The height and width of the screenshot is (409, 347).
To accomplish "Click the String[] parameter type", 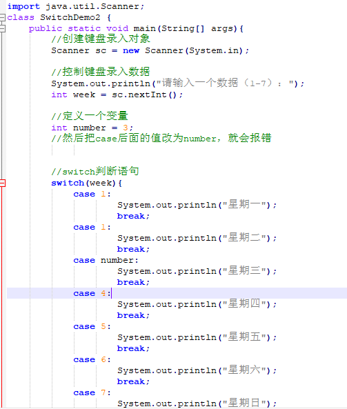I will [x=183, y=28].
